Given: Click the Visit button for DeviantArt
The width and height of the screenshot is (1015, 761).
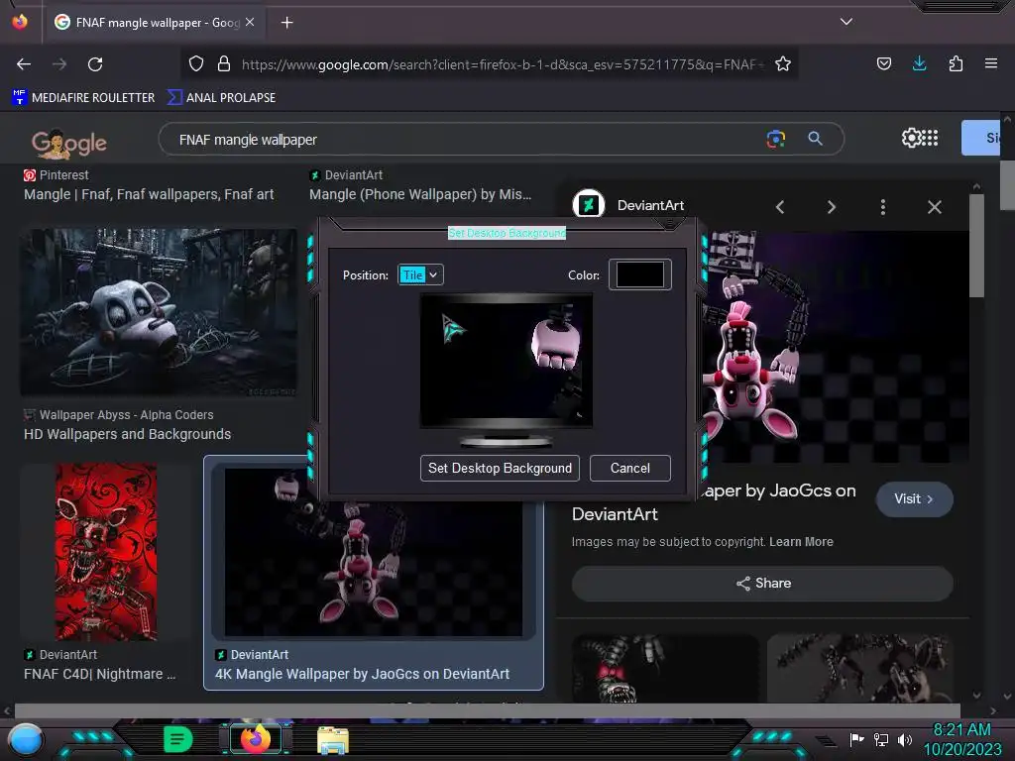Looking at the screenshot, I should click(x=914, y=499).
